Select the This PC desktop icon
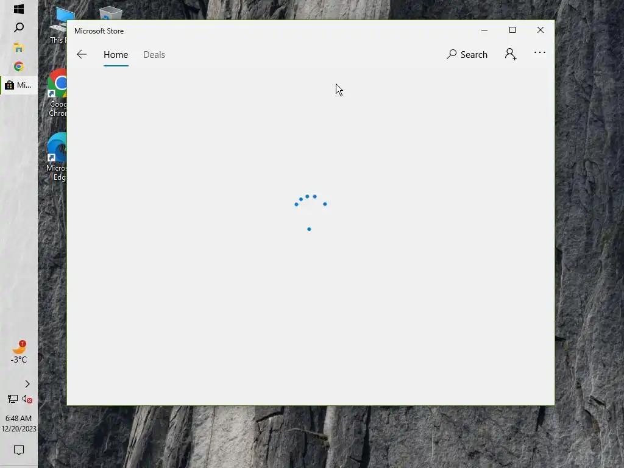This screenshot has height=468, width=624. (x=58, y=26)
